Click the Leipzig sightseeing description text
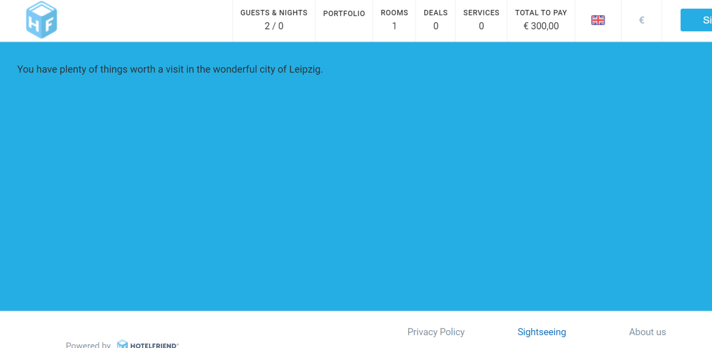712x348 pixels. (x=170, y=69)
